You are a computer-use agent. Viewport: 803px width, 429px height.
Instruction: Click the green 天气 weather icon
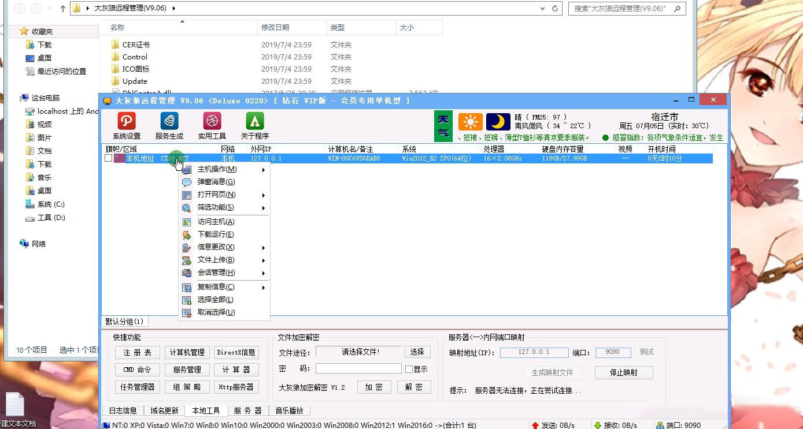pos(443,126)
